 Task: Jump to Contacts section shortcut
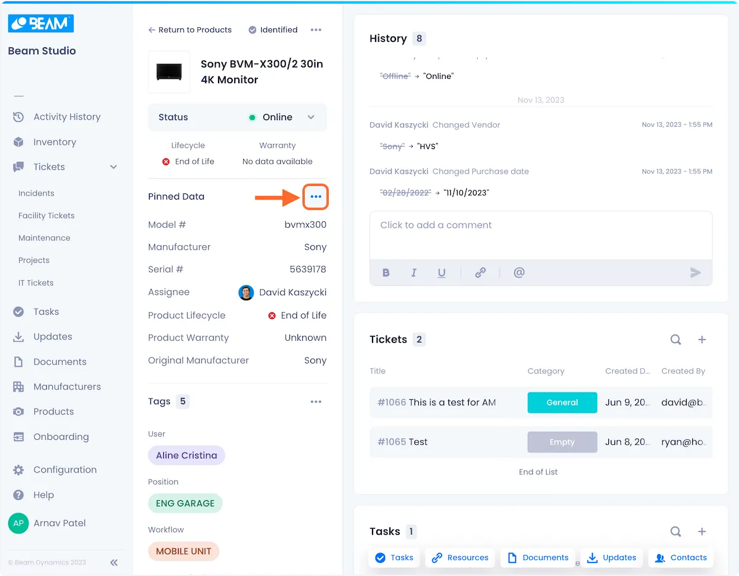(680, 558)
